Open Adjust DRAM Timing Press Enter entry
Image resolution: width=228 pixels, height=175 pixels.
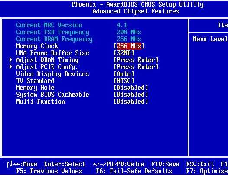(136, 60)
